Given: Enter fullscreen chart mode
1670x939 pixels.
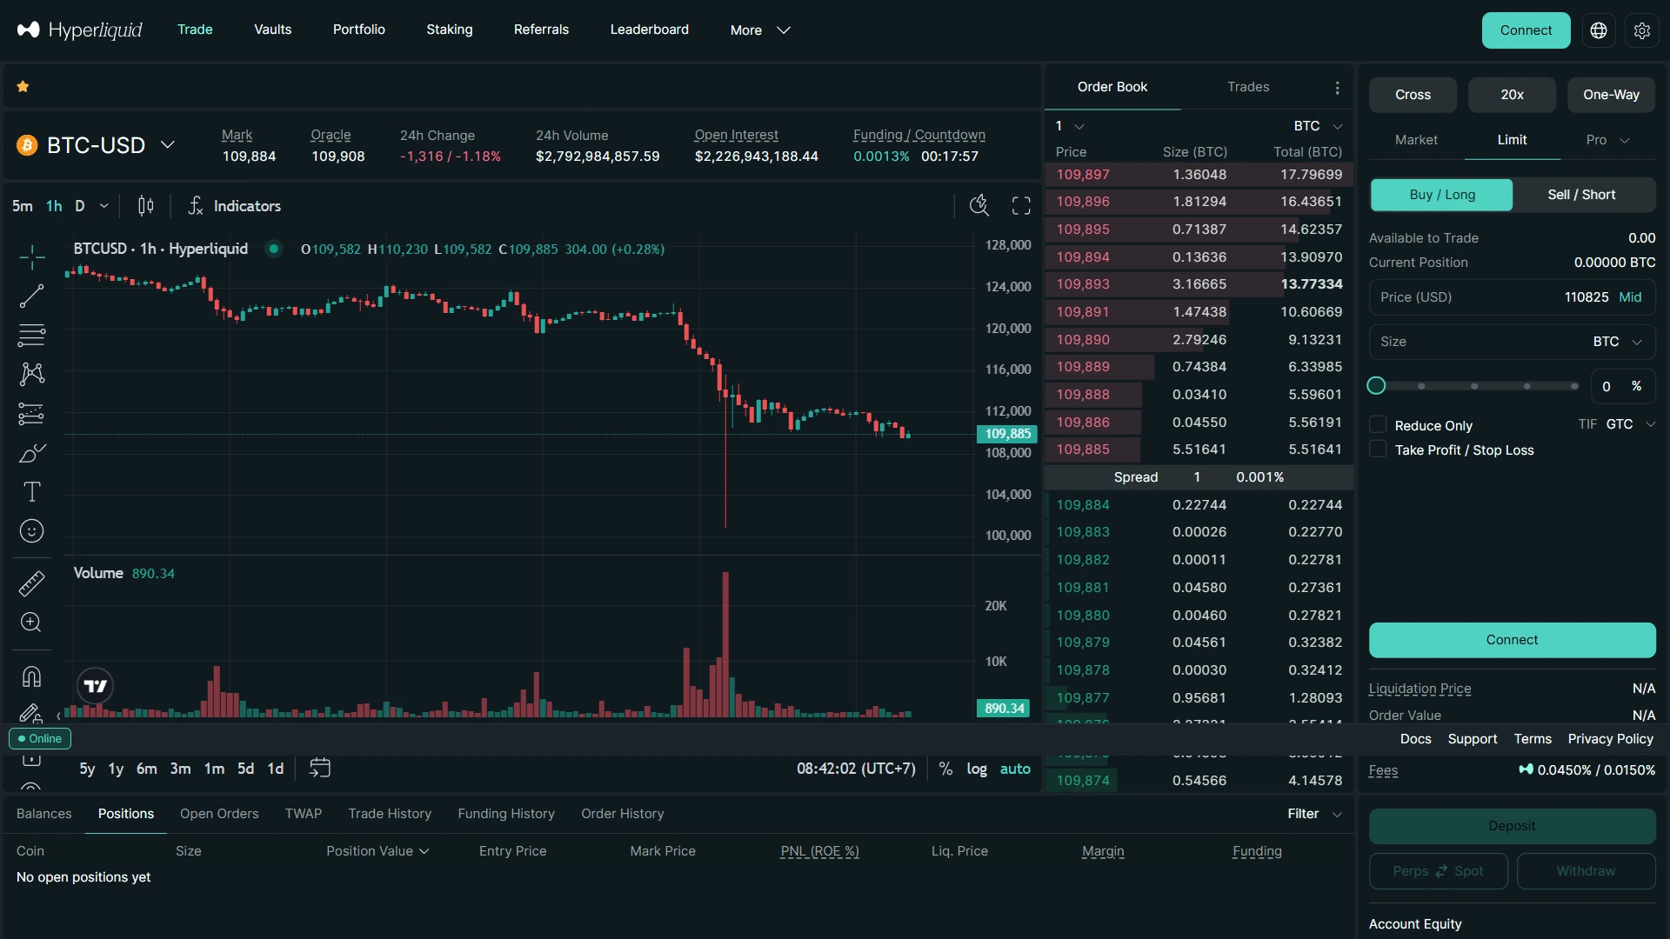Looking at the screenshot, I should point(1019,205).
